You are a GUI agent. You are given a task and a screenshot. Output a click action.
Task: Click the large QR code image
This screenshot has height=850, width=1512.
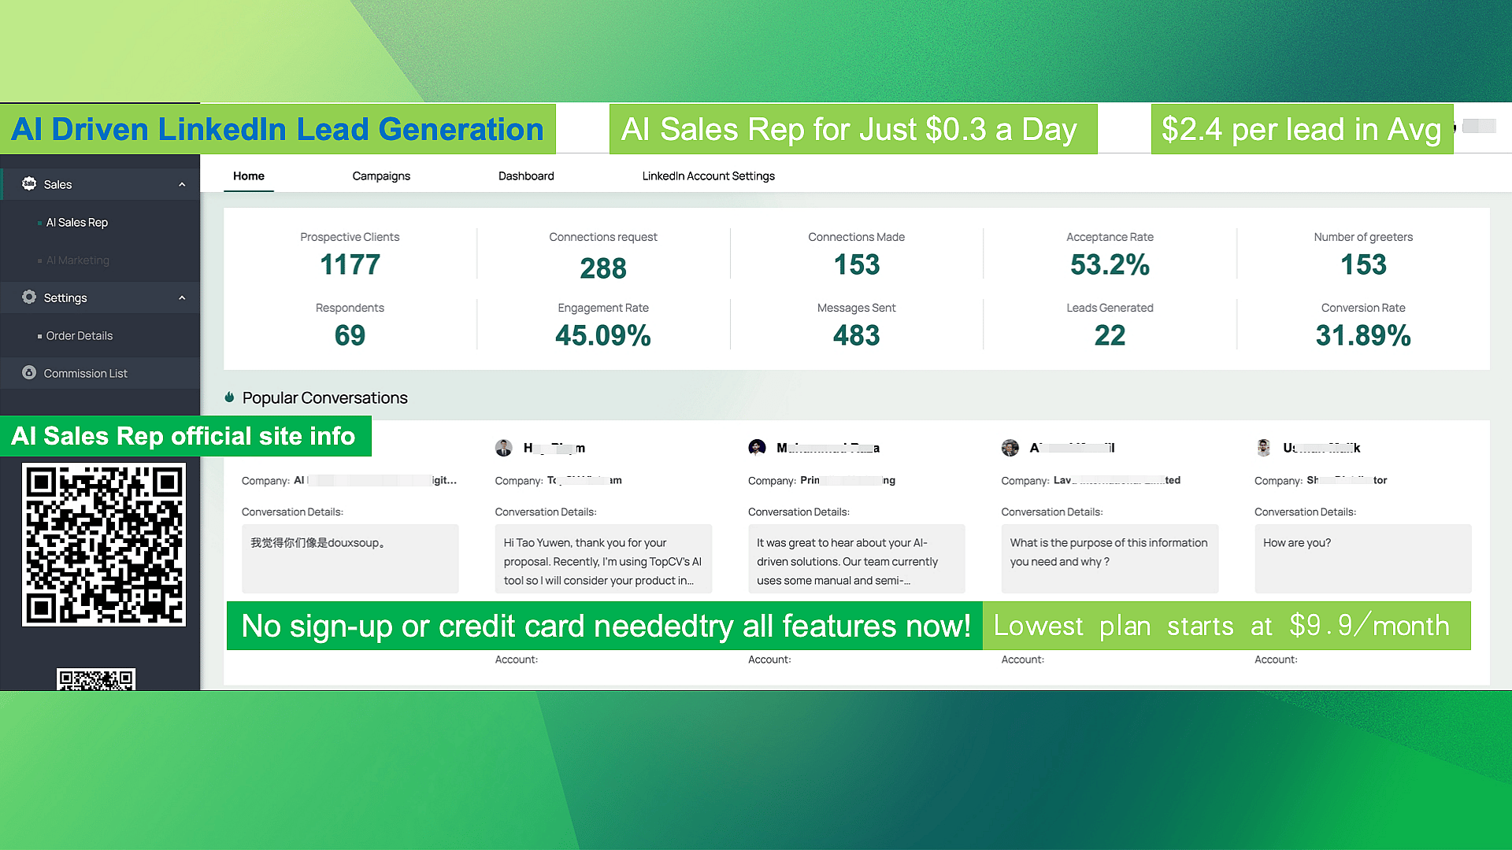click(x=104, y=545)
